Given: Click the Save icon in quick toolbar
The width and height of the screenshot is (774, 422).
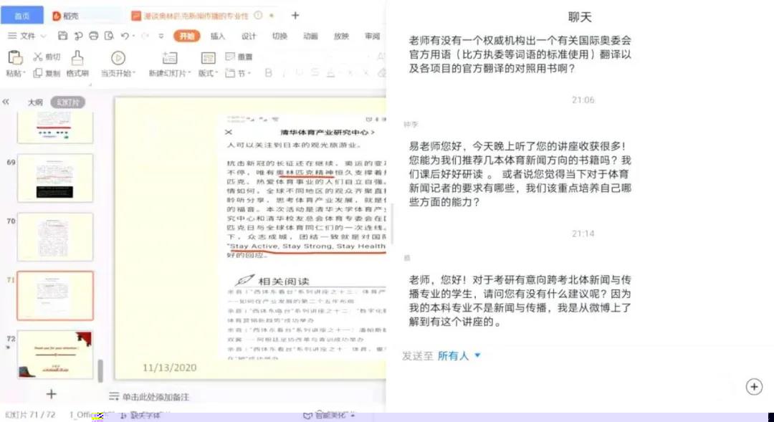Looking at the screenshot, I should (63, 36).
